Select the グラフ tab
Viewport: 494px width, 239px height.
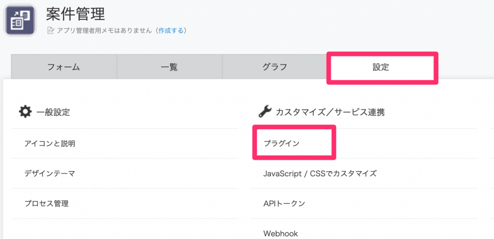click(x=274, y=67)
